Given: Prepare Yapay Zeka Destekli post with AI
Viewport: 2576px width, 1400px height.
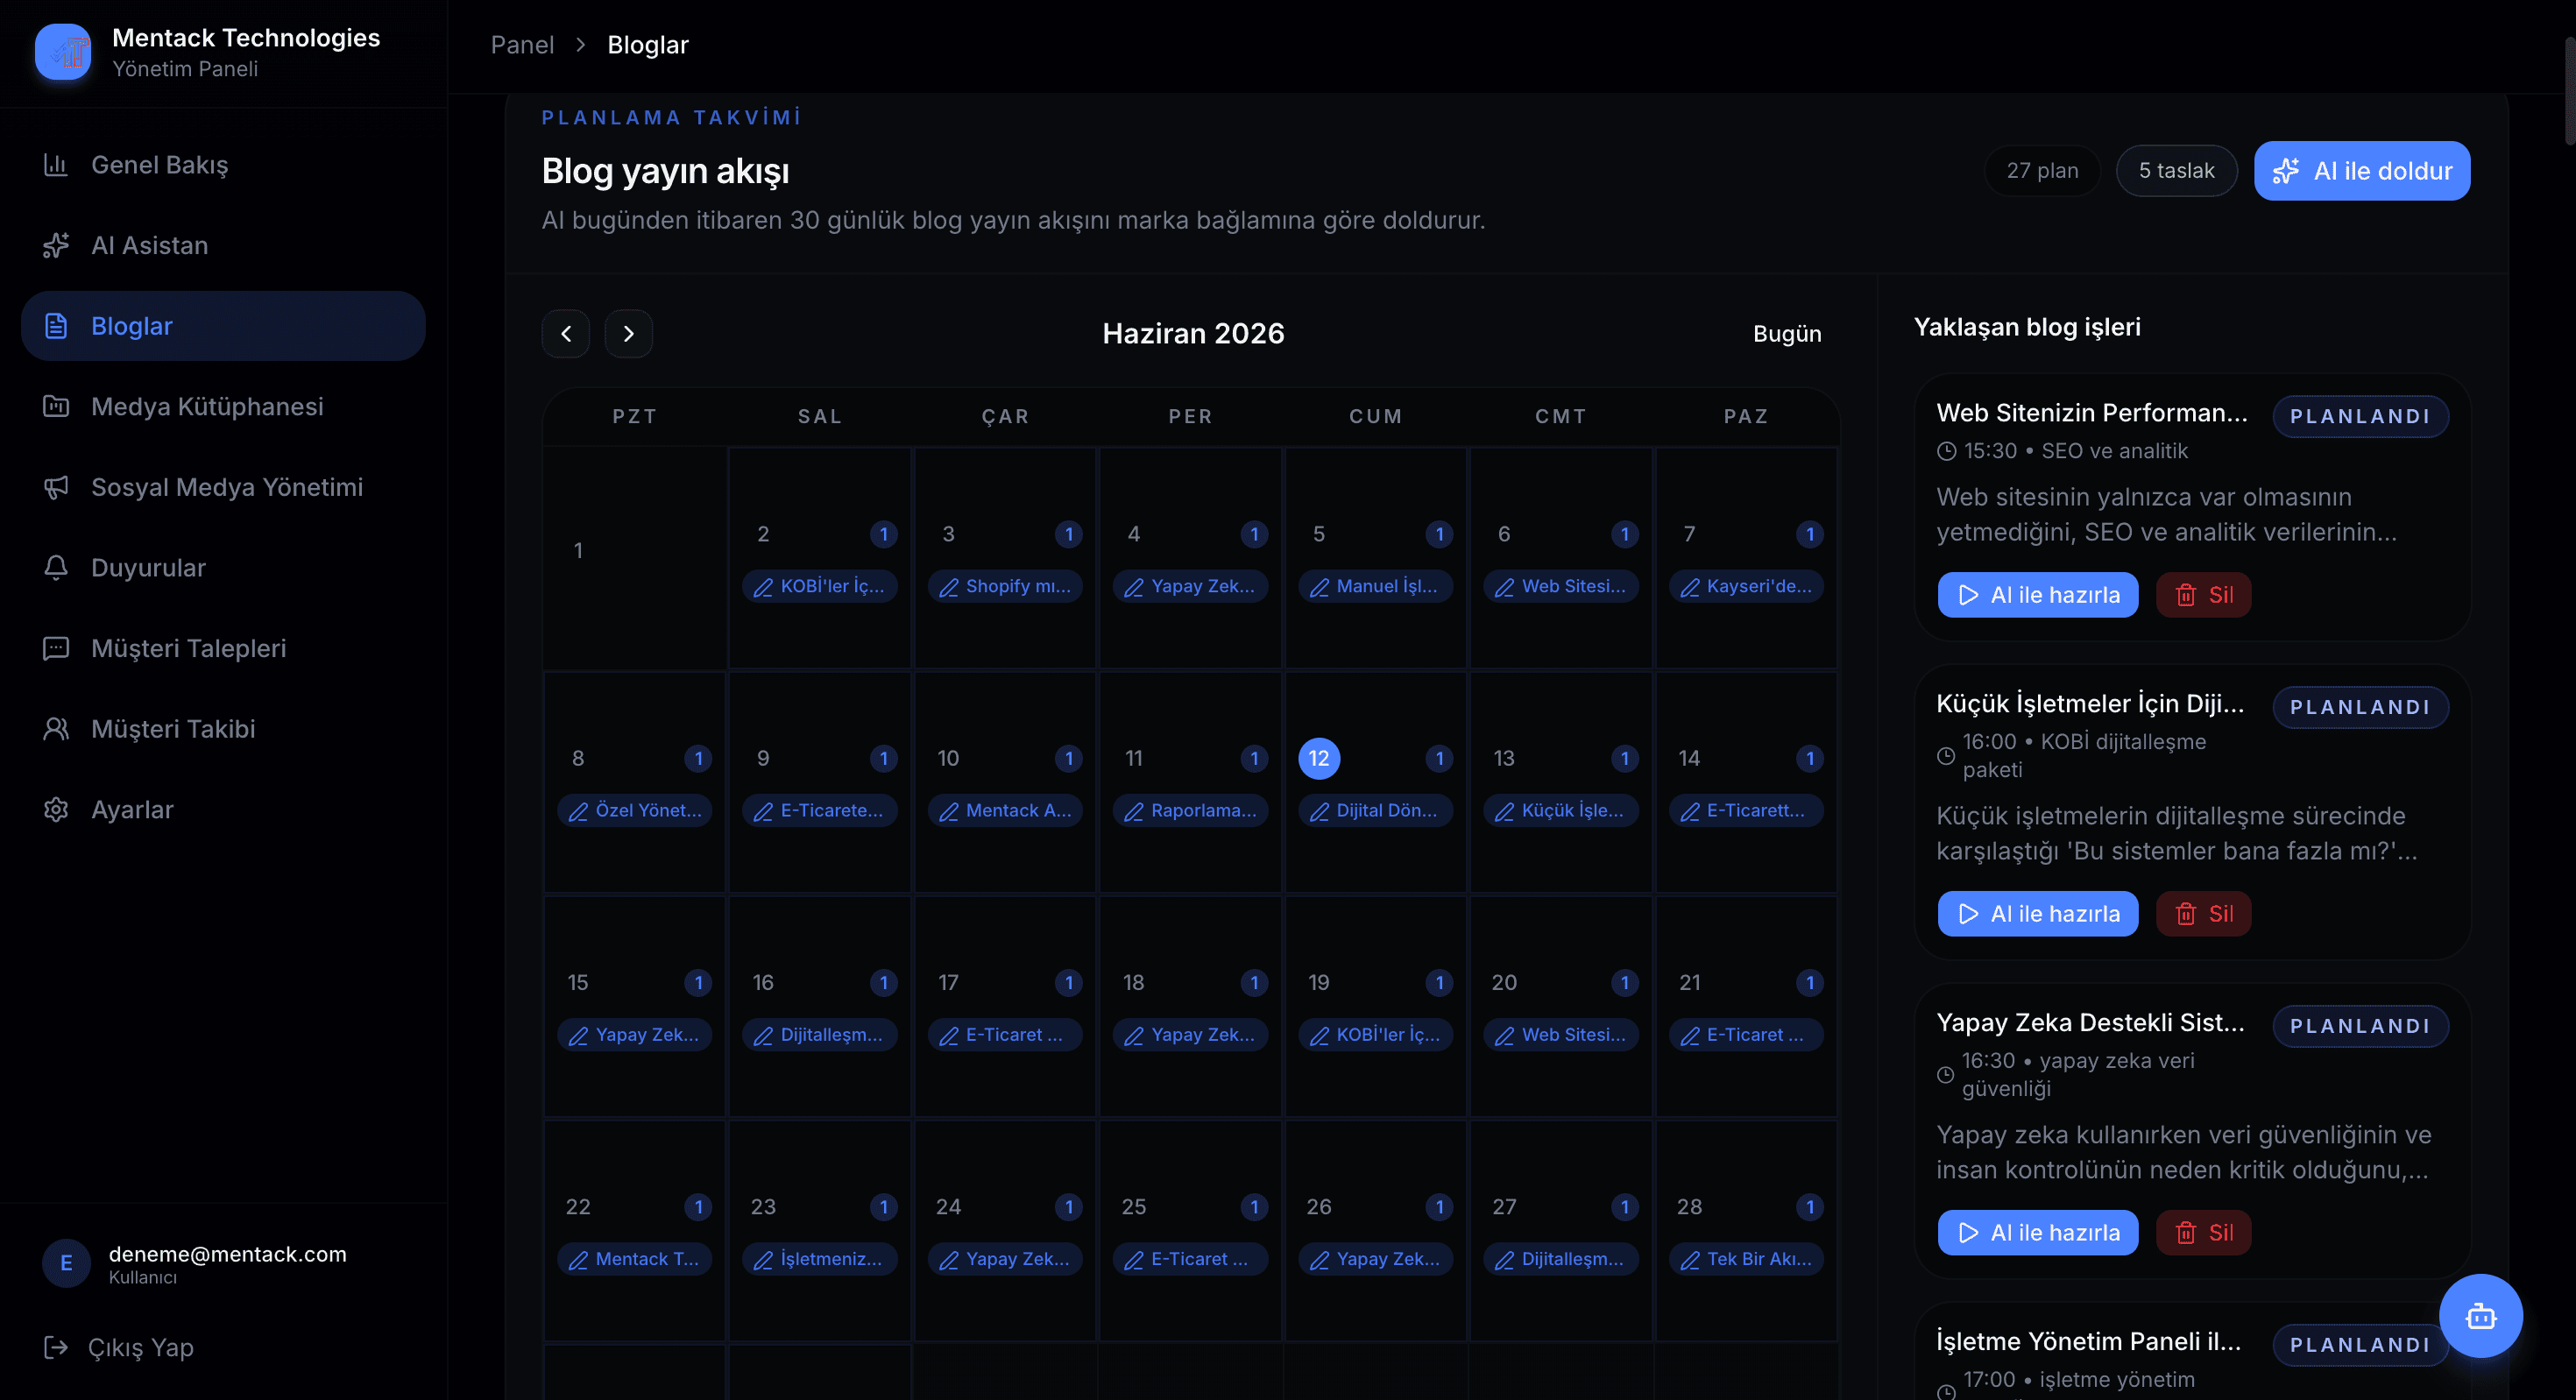Looking at the screenshot, I should click(2038, 1233).
